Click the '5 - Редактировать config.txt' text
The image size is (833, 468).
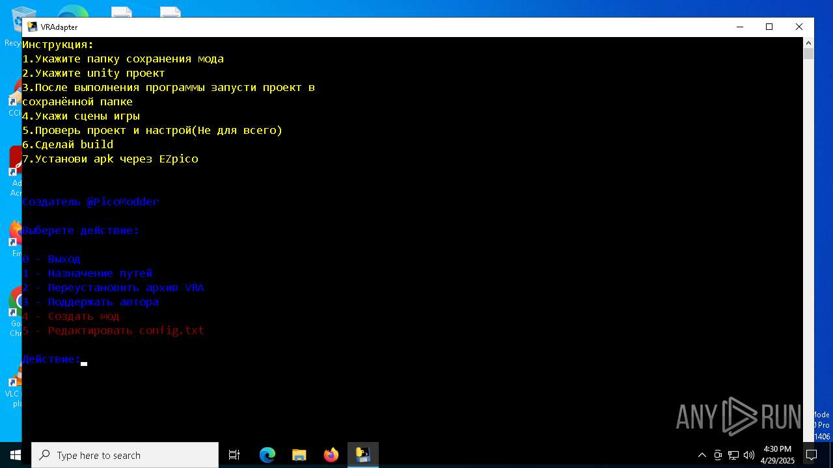coord(113,330)
